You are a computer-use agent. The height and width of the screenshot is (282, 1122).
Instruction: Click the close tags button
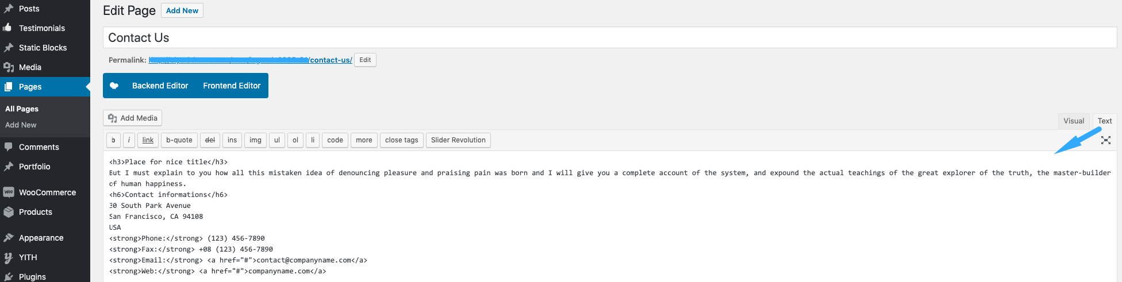(402, 140)
